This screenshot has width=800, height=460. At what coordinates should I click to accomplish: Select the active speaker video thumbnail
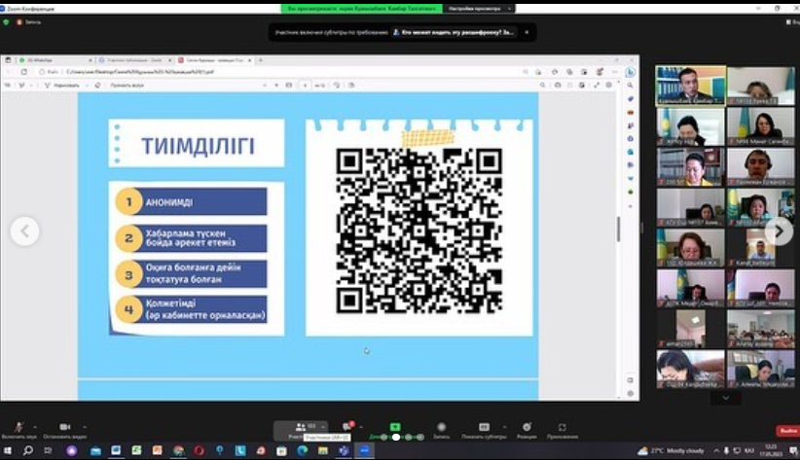pos(690,85)
